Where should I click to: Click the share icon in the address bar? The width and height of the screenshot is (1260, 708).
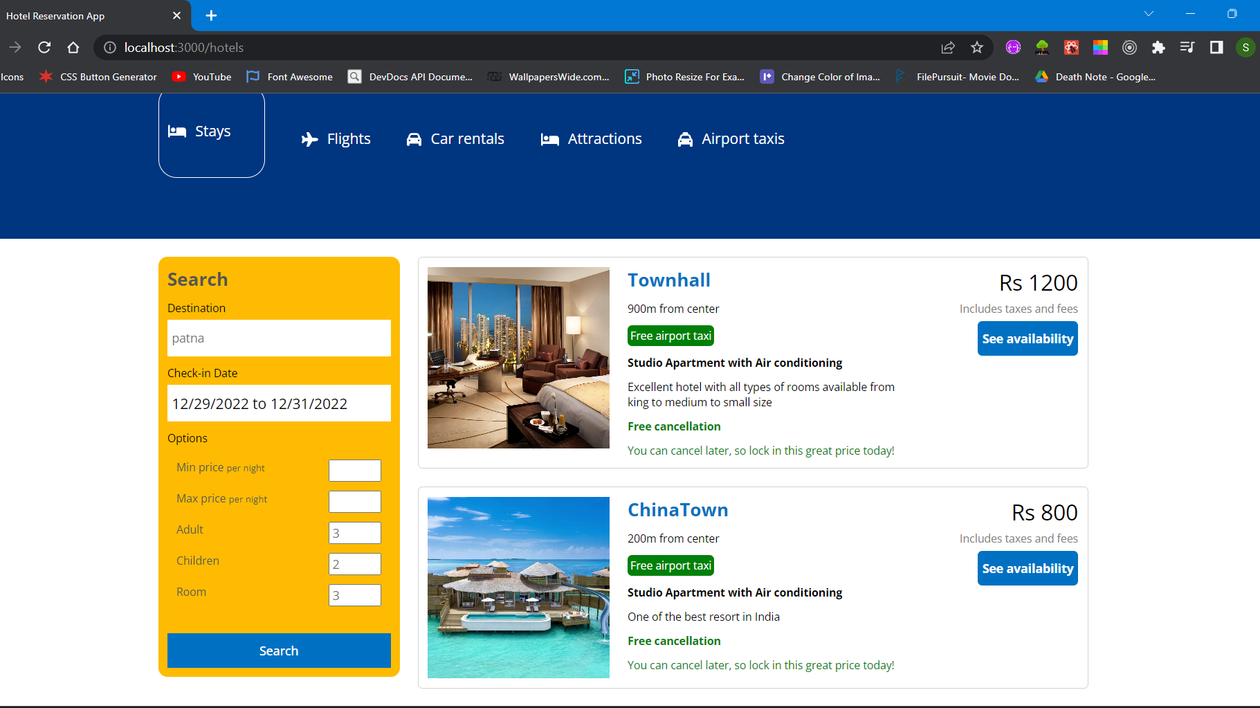(x=948, y=47)
